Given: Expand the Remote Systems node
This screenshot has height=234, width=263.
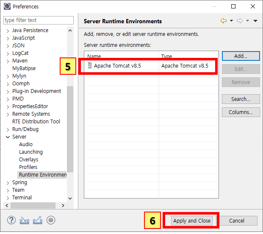Looking at the screenshot, I should [8, 114].
